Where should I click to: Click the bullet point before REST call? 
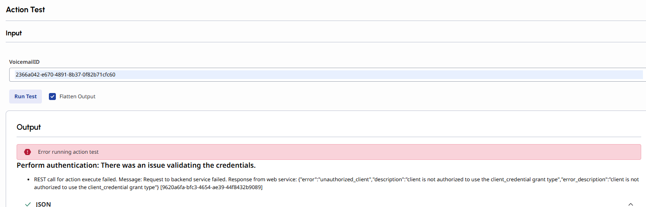29,179
